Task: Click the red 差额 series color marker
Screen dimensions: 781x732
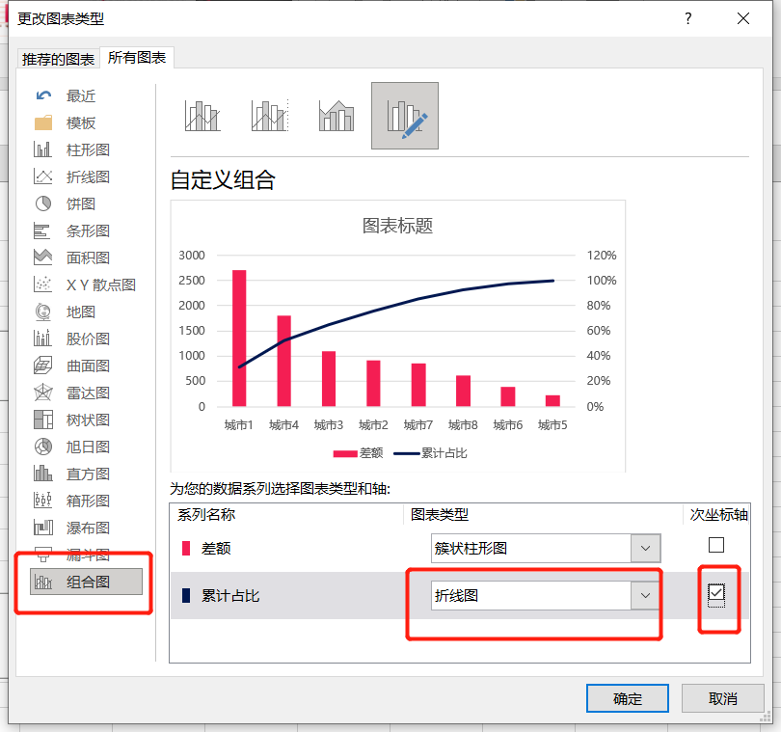Action: click(x=186, y=548)
